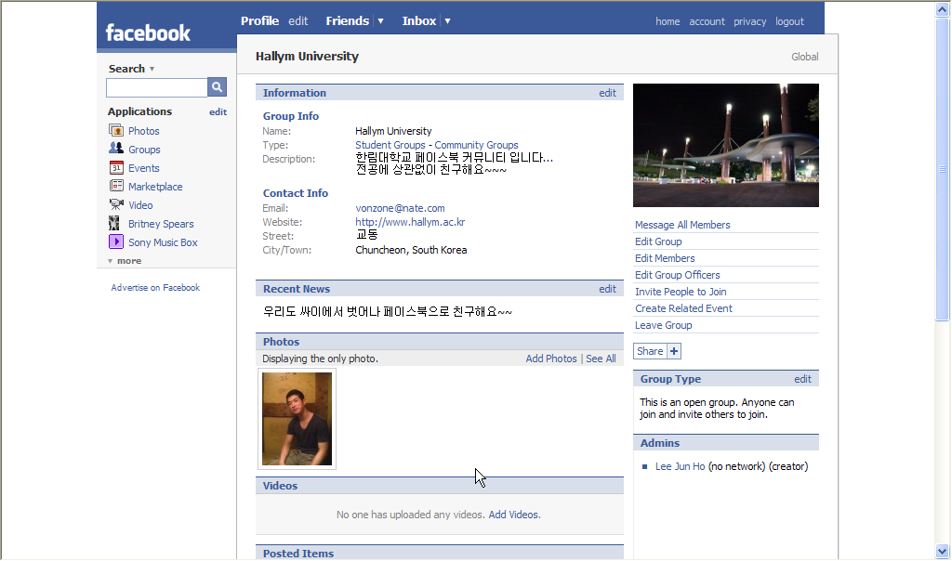Click edit next to Profile

pyautogui.click(x=298, y=20)
